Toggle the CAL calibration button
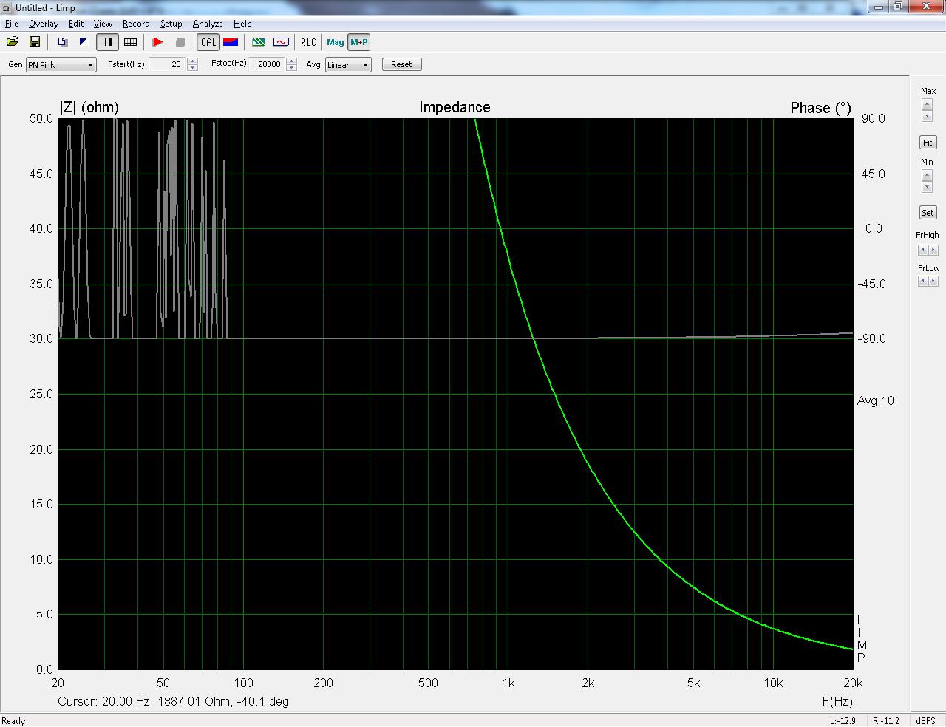 [208, 42]
